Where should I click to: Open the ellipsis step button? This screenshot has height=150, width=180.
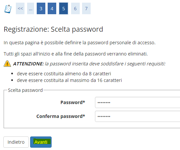click(30, 9)
